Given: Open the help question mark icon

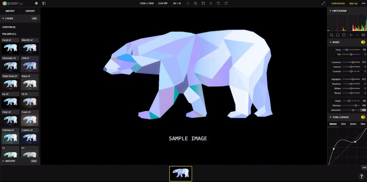Looking at the screenshot, I should point(361,176).
